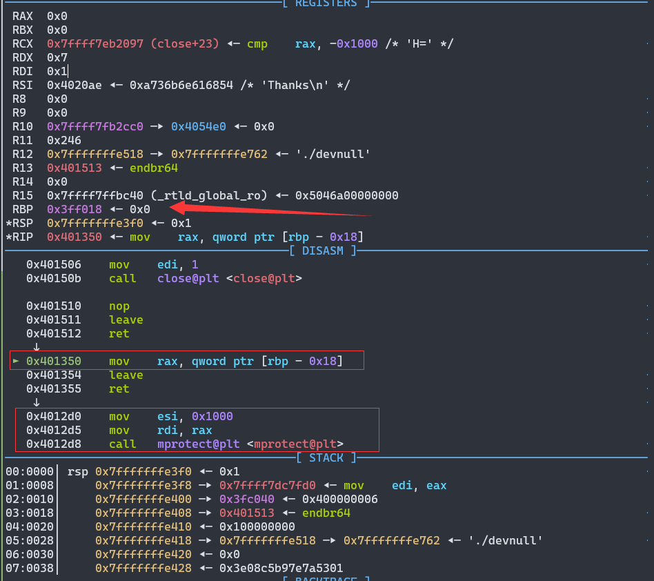
Task: Select the nop instruction at 0x401510
Action: point(119,306)
